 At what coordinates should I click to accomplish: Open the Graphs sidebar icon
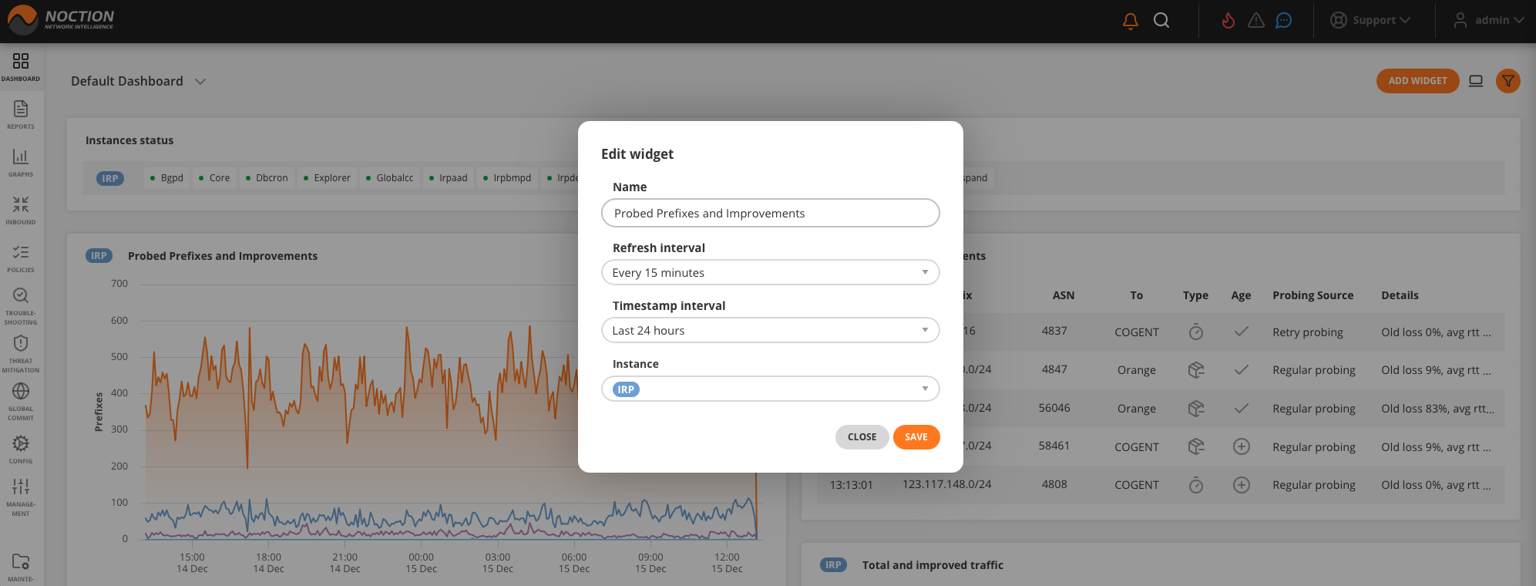21,163
